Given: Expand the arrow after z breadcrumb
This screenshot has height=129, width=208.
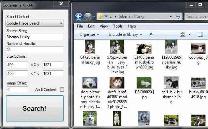Looking at the screenshot, I should [115, 16].
